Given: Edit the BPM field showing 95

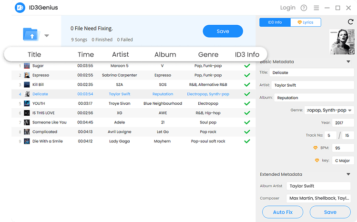Looking at the screenshot, I should 343,148.
